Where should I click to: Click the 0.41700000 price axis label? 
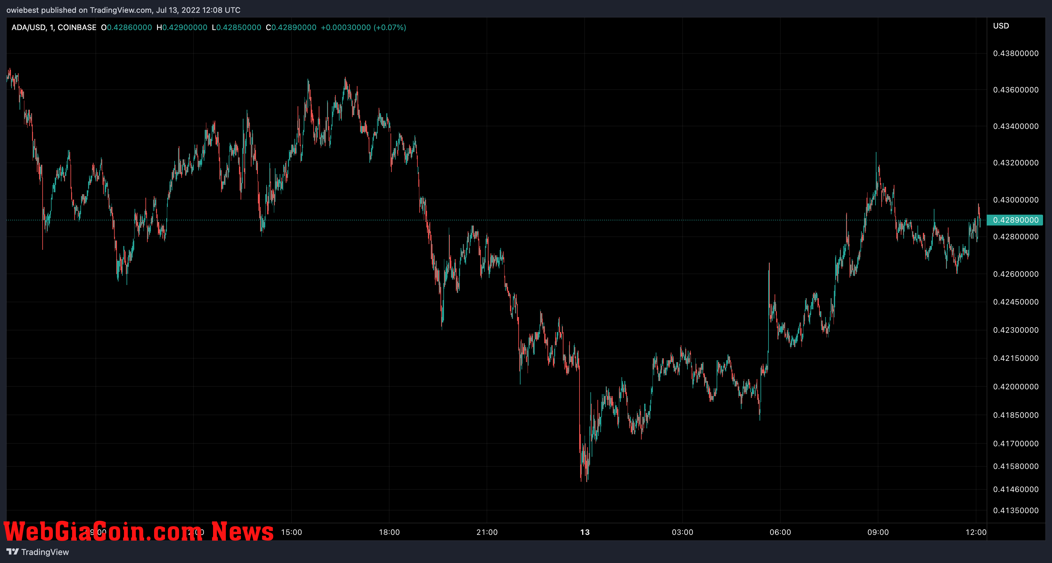1016,444
